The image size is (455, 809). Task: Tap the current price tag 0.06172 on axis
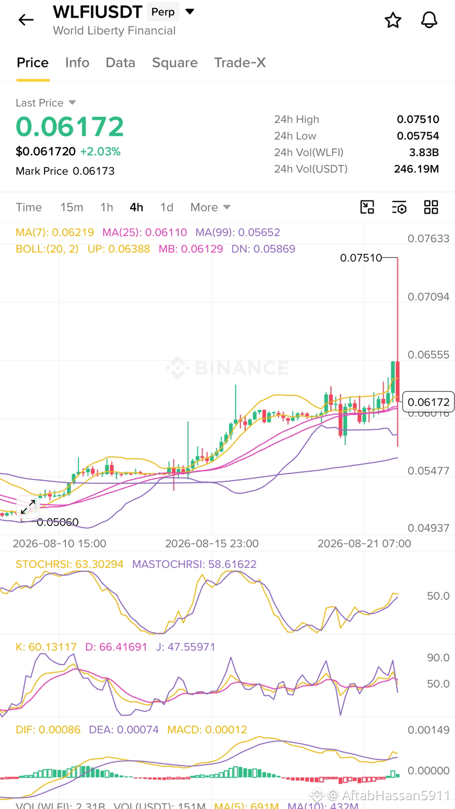[x=429, y=402]
